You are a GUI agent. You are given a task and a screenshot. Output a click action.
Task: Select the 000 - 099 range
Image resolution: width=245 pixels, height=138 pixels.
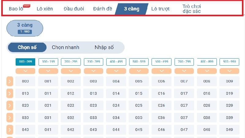25,62
